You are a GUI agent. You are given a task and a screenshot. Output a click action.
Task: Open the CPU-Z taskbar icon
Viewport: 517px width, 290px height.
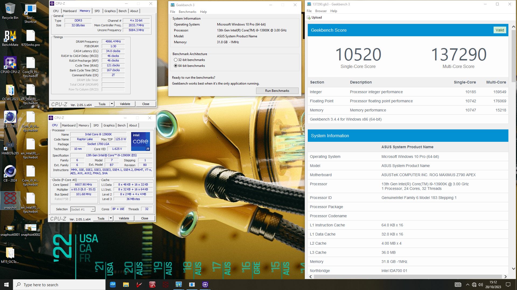tap(205, 285)
